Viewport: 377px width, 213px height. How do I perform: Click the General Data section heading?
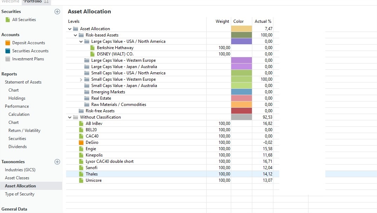14,209
